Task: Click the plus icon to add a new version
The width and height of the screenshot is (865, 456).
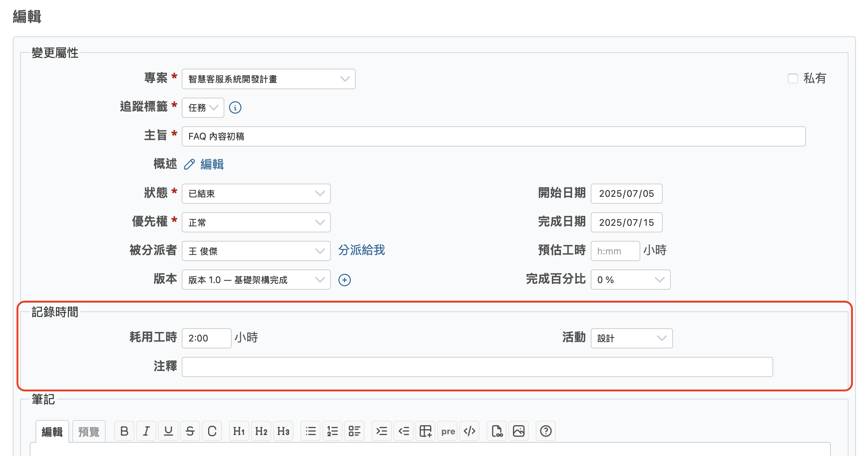Action: click(344, 280)
